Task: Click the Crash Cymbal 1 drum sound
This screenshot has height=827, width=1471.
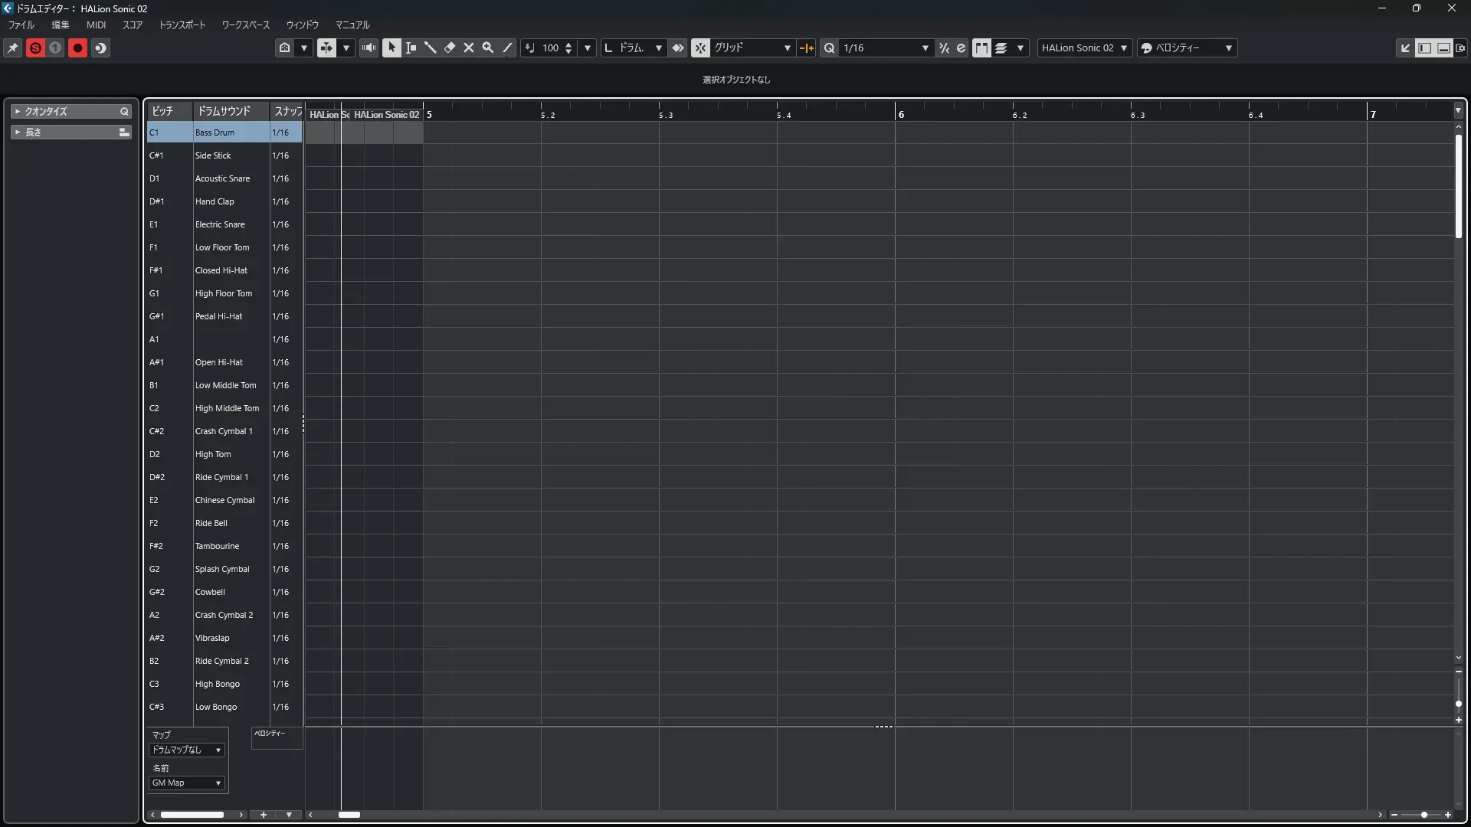Action: (224, 431)
